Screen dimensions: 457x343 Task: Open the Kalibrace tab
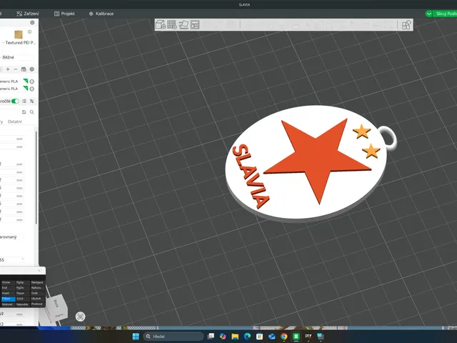point(101,14)
